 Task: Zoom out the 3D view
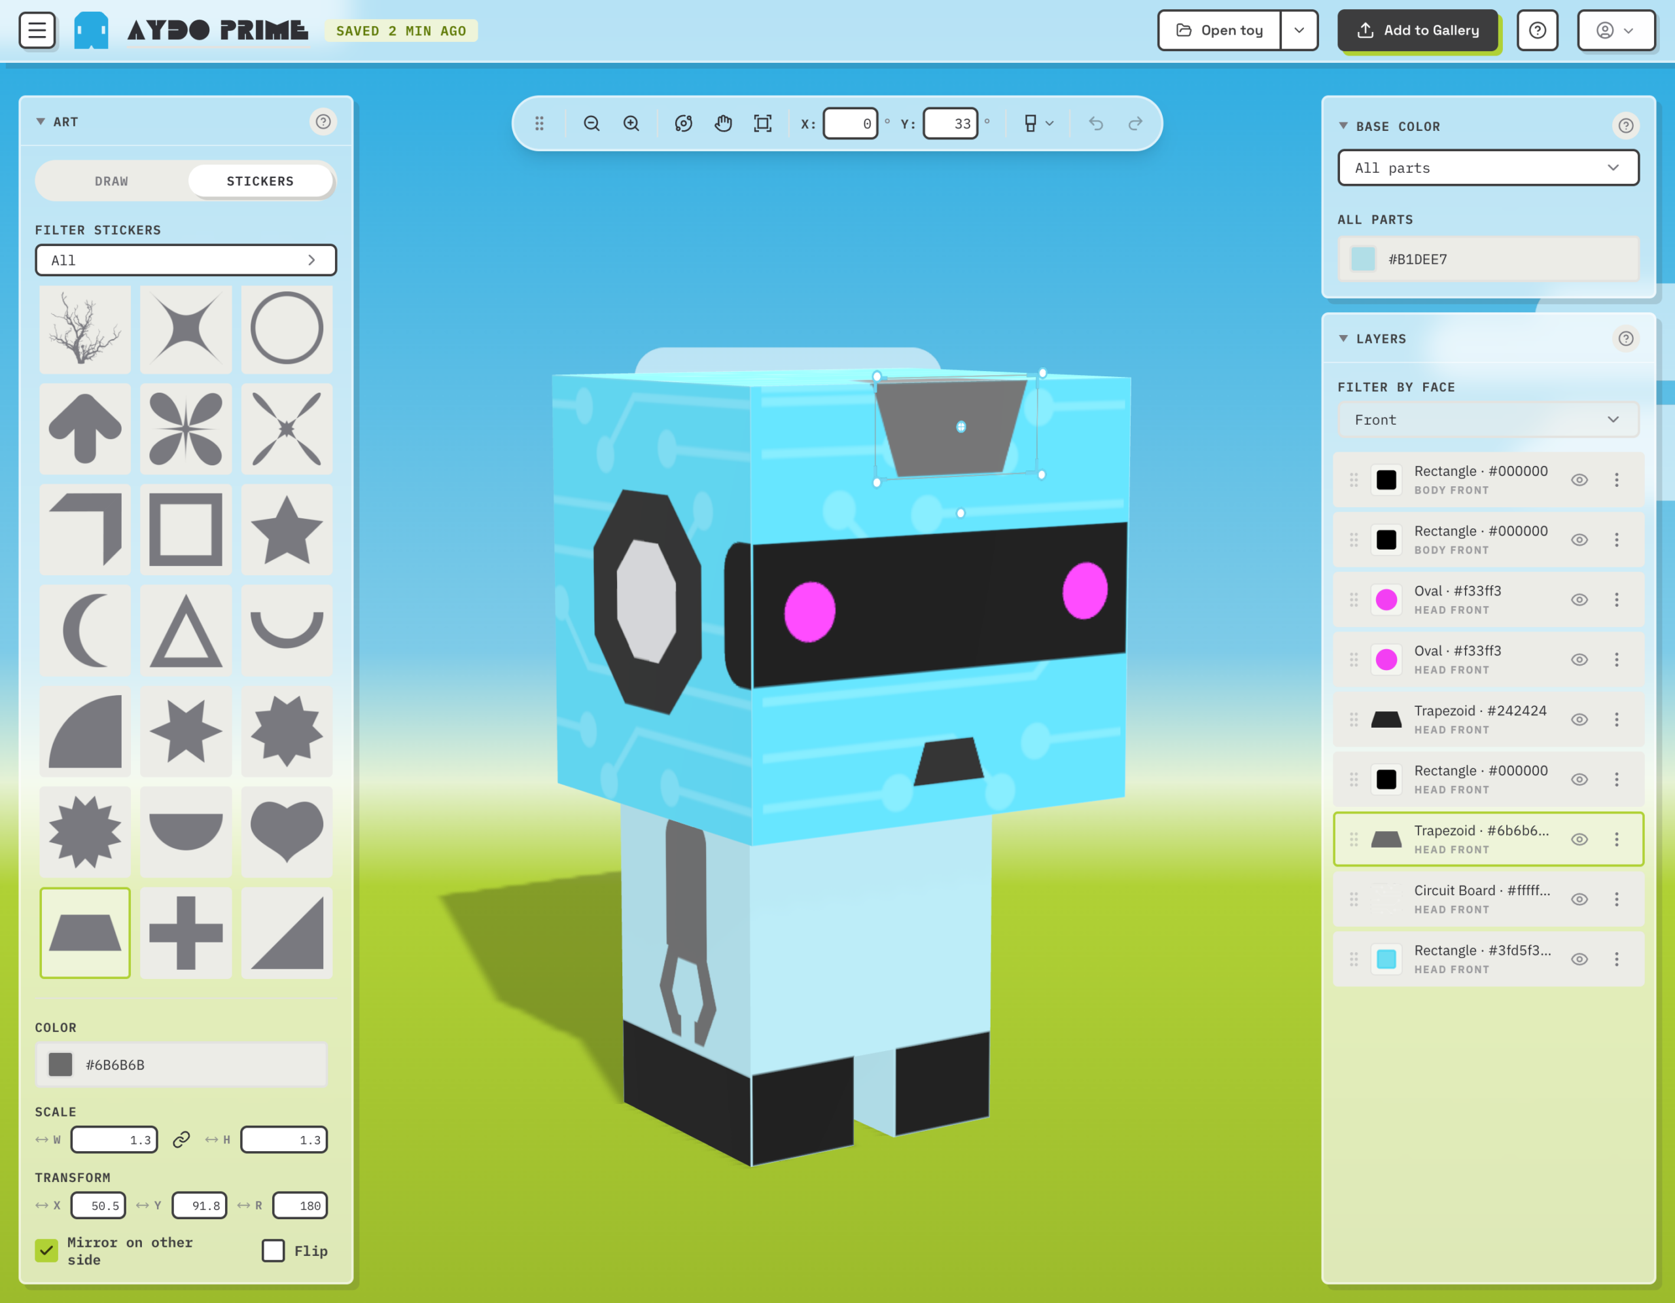click(x=591, y=124)
